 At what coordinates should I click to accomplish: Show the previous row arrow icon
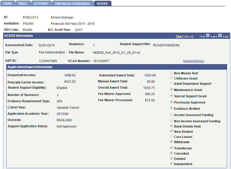click(x=208, y=36)
